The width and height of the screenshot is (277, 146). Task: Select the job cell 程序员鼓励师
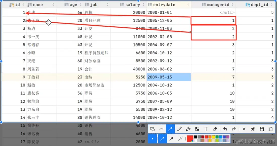(97, 53)
